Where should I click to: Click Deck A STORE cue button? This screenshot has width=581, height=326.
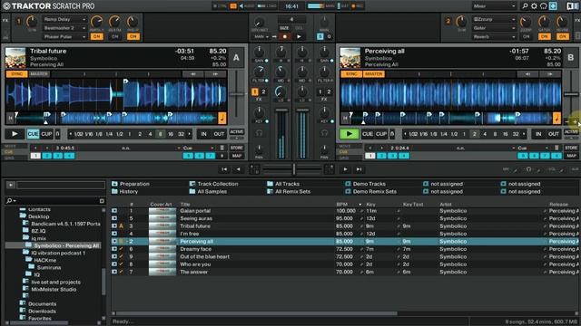click(x=236, y=148)
